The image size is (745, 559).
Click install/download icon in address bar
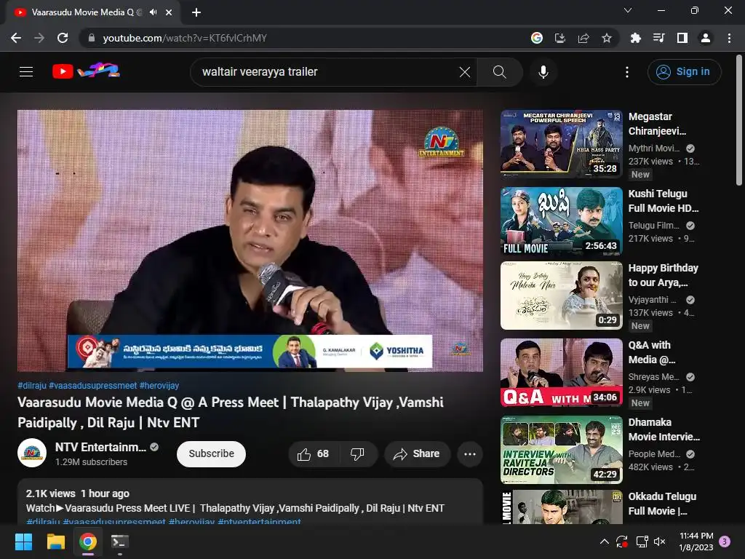(x=560, y=38)
